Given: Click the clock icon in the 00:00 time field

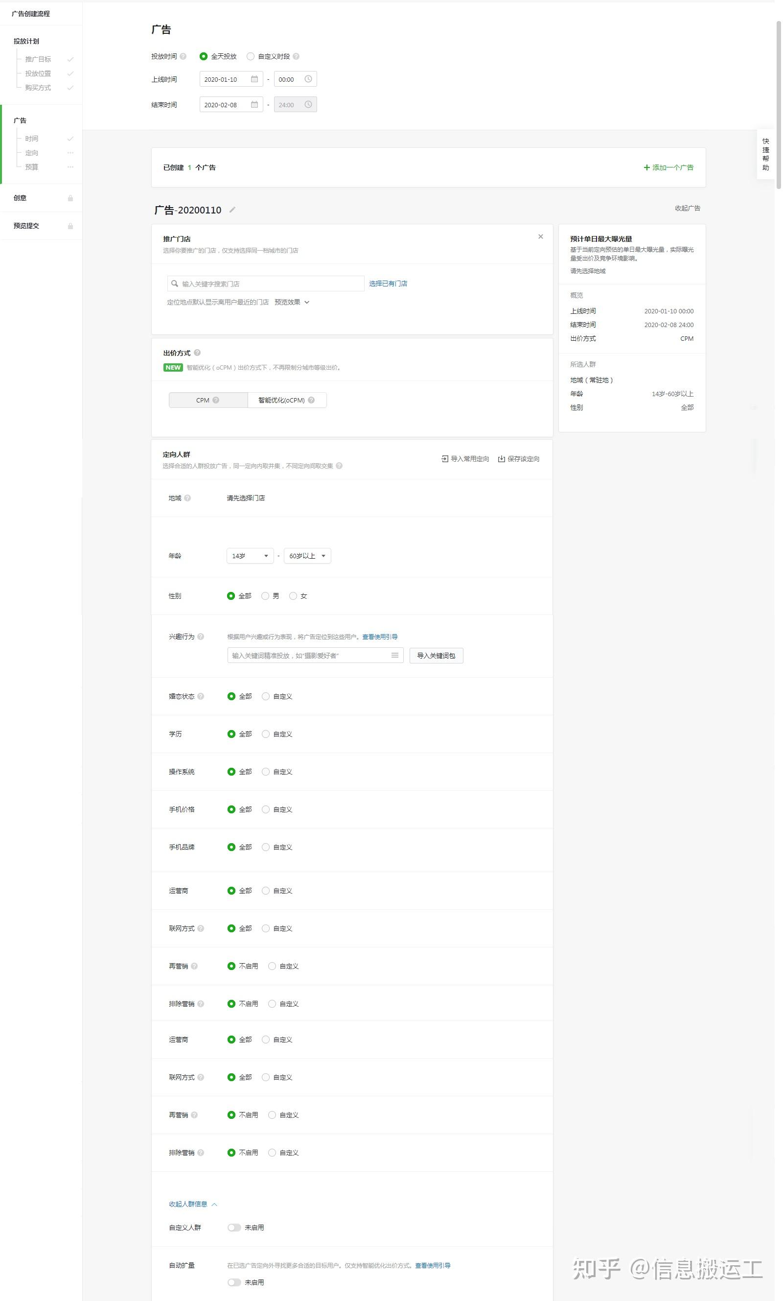Looking at the screenshot, I should coord(308,79).
